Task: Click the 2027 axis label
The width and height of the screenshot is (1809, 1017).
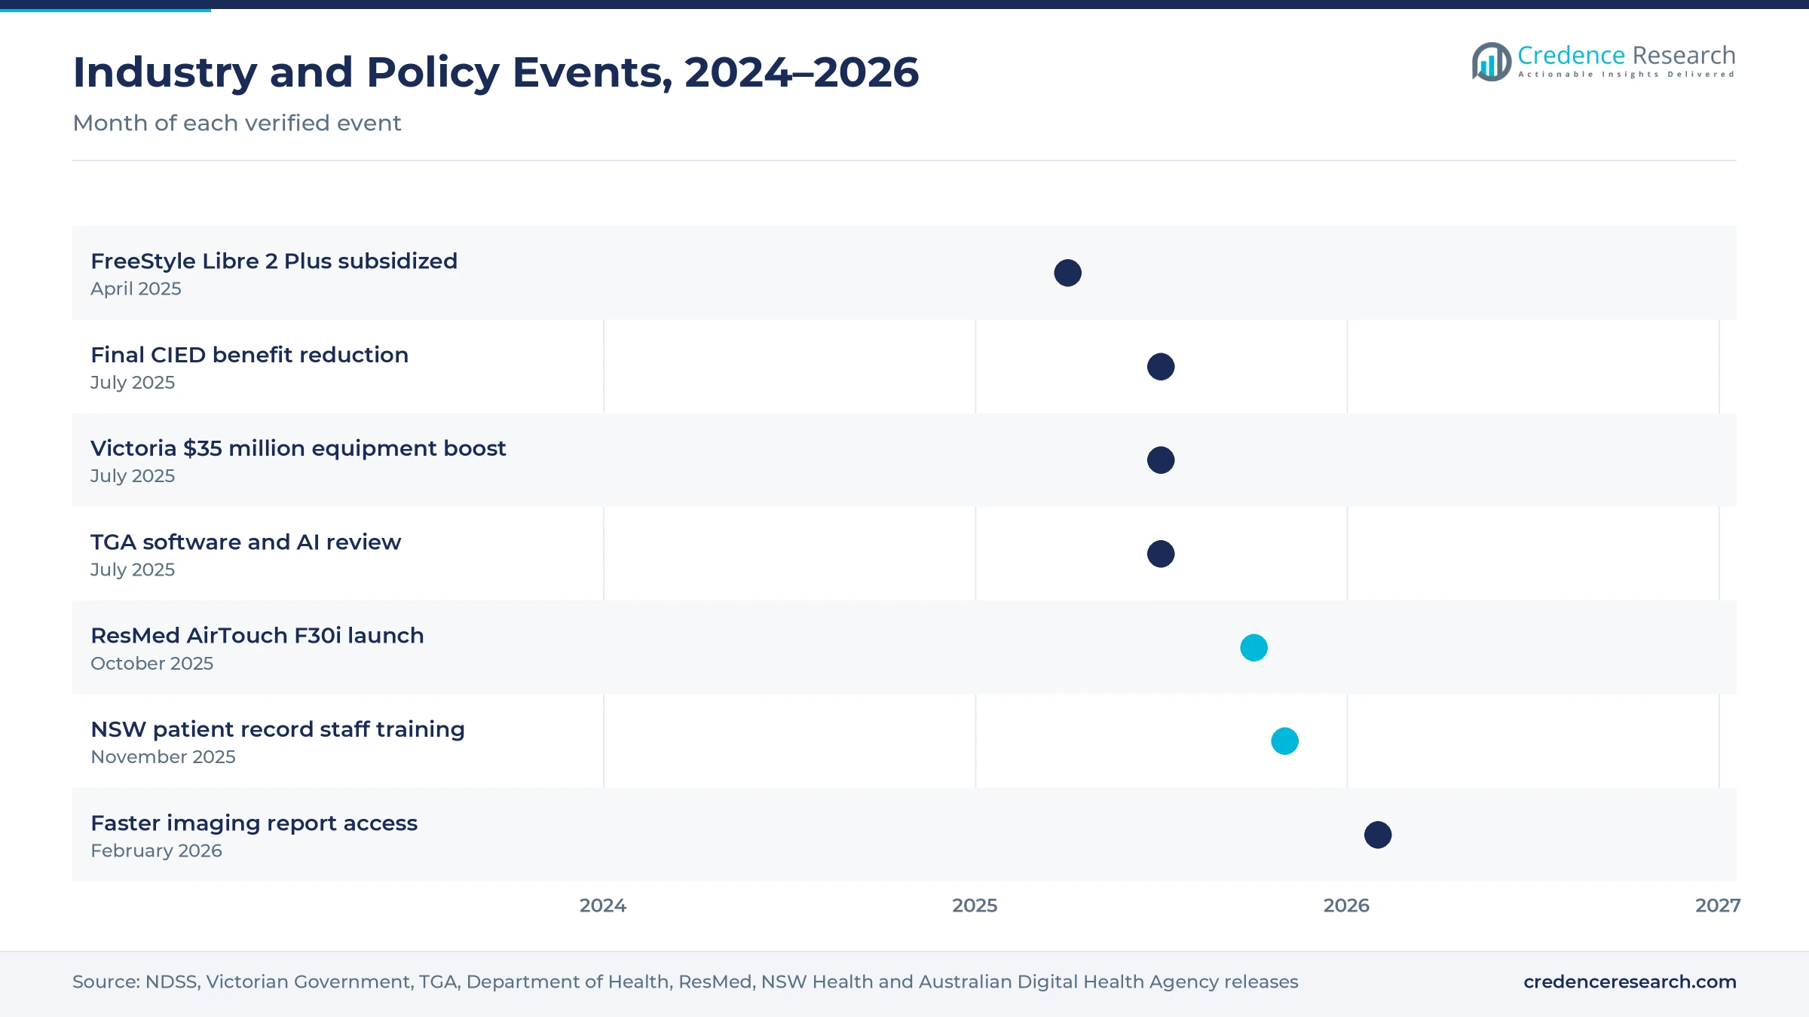Action: [1718, 906]
